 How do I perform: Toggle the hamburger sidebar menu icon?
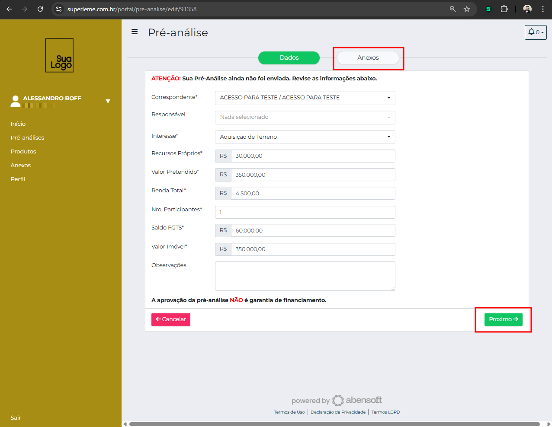pos(135,32)
